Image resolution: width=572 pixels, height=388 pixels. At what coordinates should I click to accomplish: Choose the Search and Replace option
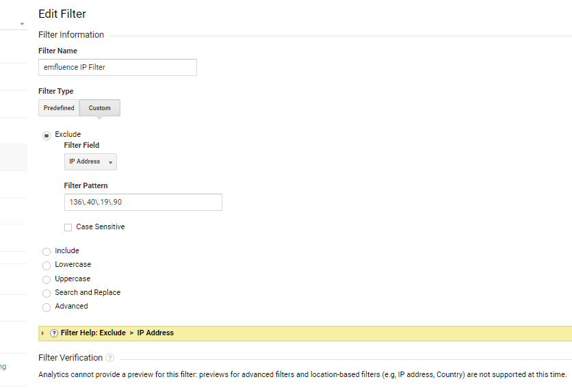(47, 294)
